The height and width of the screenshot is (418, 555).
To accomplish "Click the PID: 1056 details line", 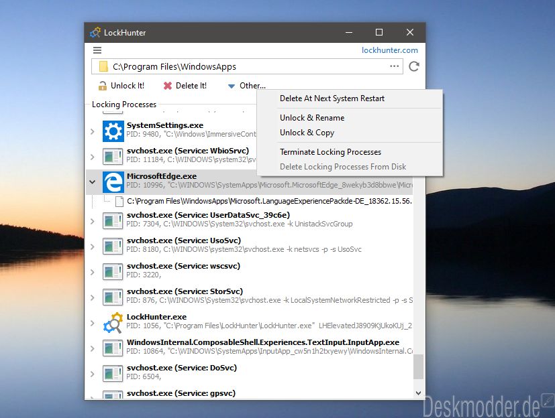I will [x=269, y=326].
